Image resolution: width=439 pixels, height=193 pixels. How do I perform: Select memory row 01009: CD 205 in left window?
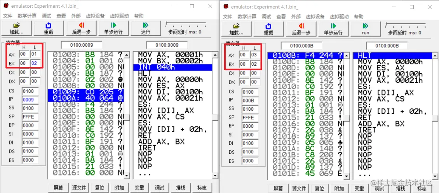coord(86,92)
